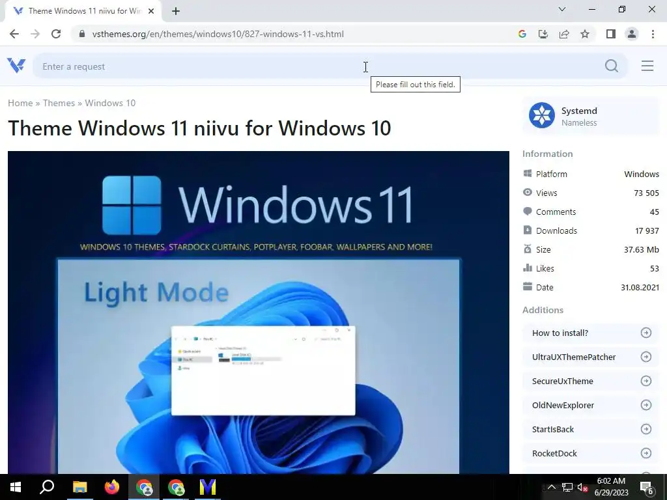Click the padlock site info icon

[82, 34]
